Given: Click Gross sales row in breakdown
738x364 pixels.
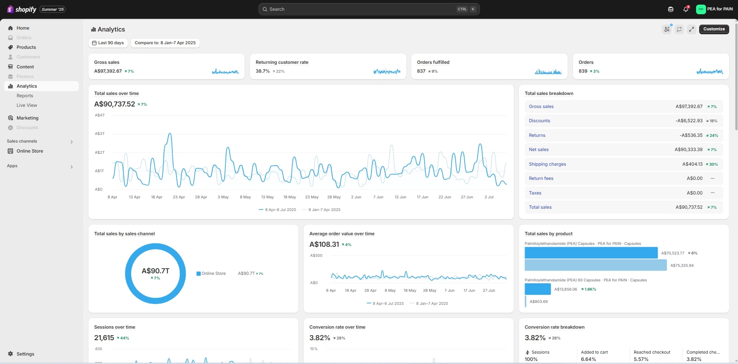Looking at the screenshot, I should click(x=624, y=106).
